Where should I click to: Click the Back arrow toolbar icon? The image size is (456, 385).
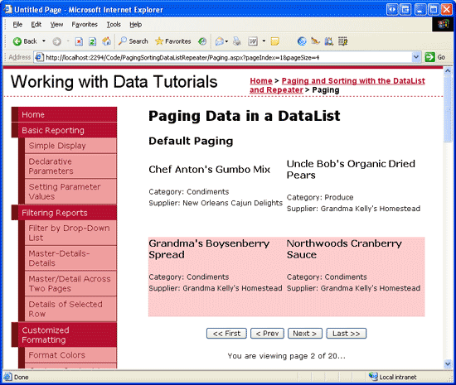(x=17, y=41)
